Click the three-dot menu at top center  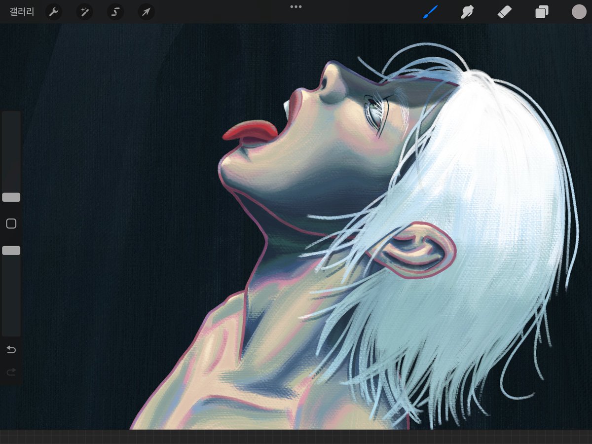[296, 7]
